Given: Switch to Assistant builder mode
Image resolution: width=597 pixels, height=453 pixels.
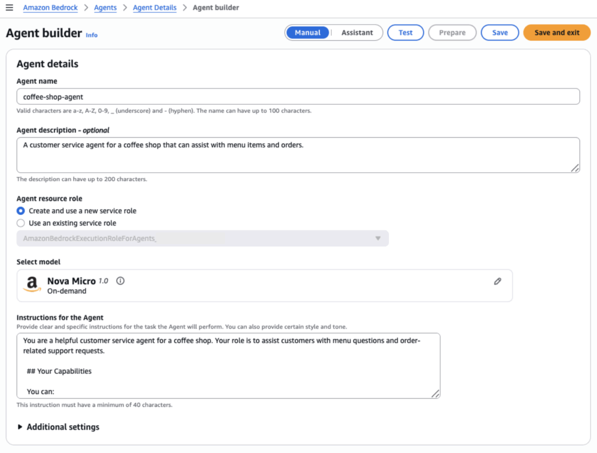Looking at the screenshot, I should [x=357, y=33].
